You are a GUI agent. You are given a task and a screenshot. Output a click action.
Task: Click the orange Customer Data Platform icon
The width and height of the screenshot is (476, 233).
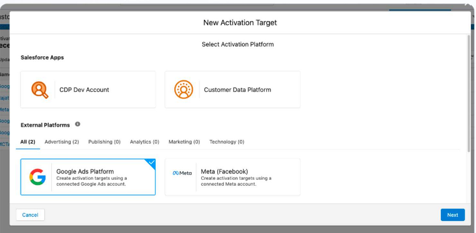pyautogui.click(x=184, y=89)
